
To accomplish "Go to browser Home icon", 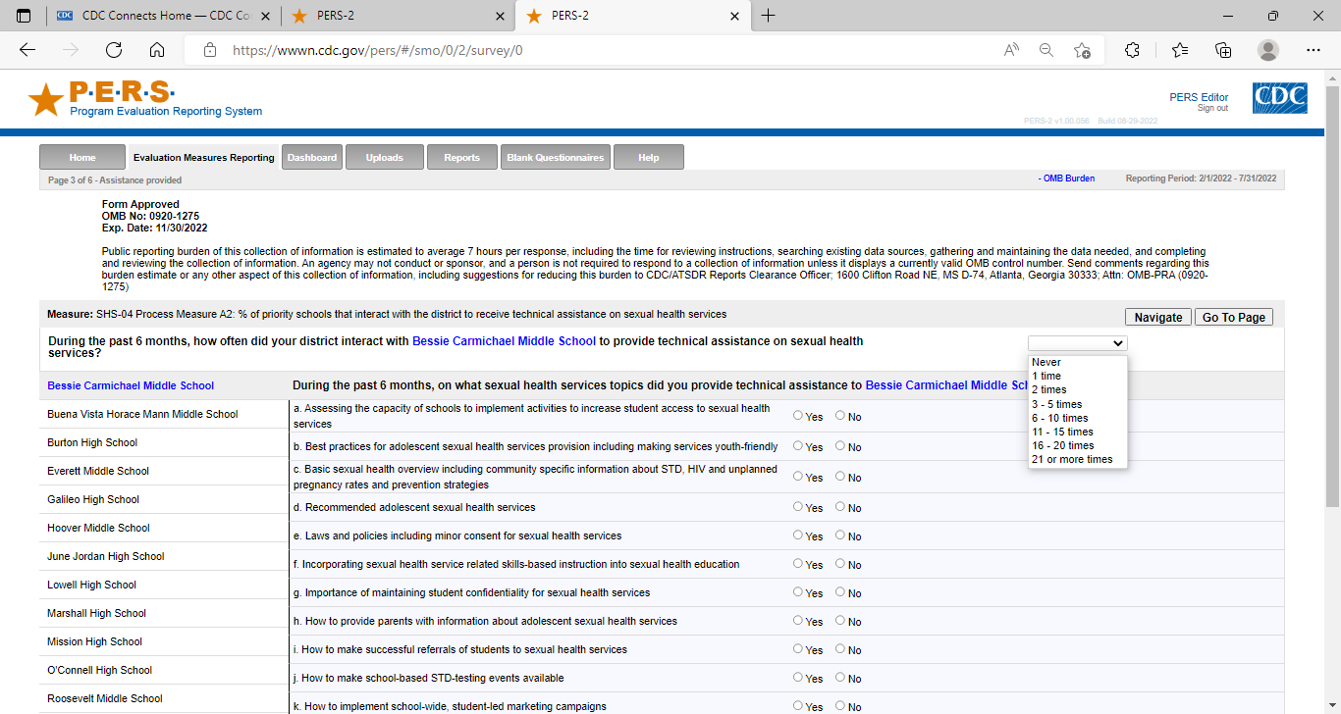I will tap(157, 50).
